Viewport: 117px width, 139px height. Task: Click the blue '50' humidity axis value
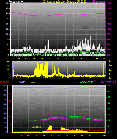point(5,109)
